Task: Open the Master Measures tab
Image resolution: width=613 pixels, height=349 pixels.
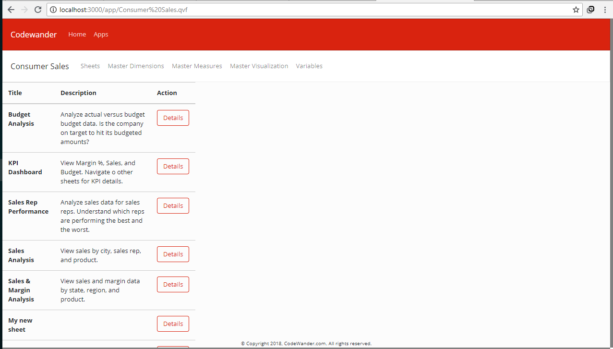Action: (x=197, y=66)
